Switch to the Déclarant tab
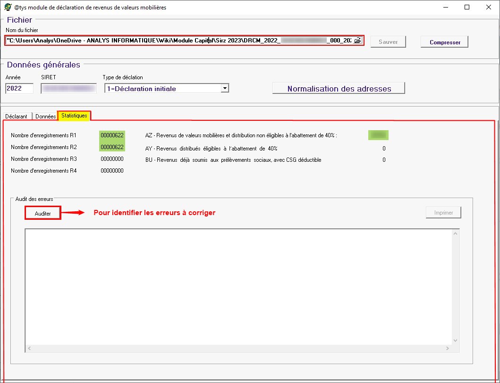This screenshot has height=383, width=500. coord(16,116)
